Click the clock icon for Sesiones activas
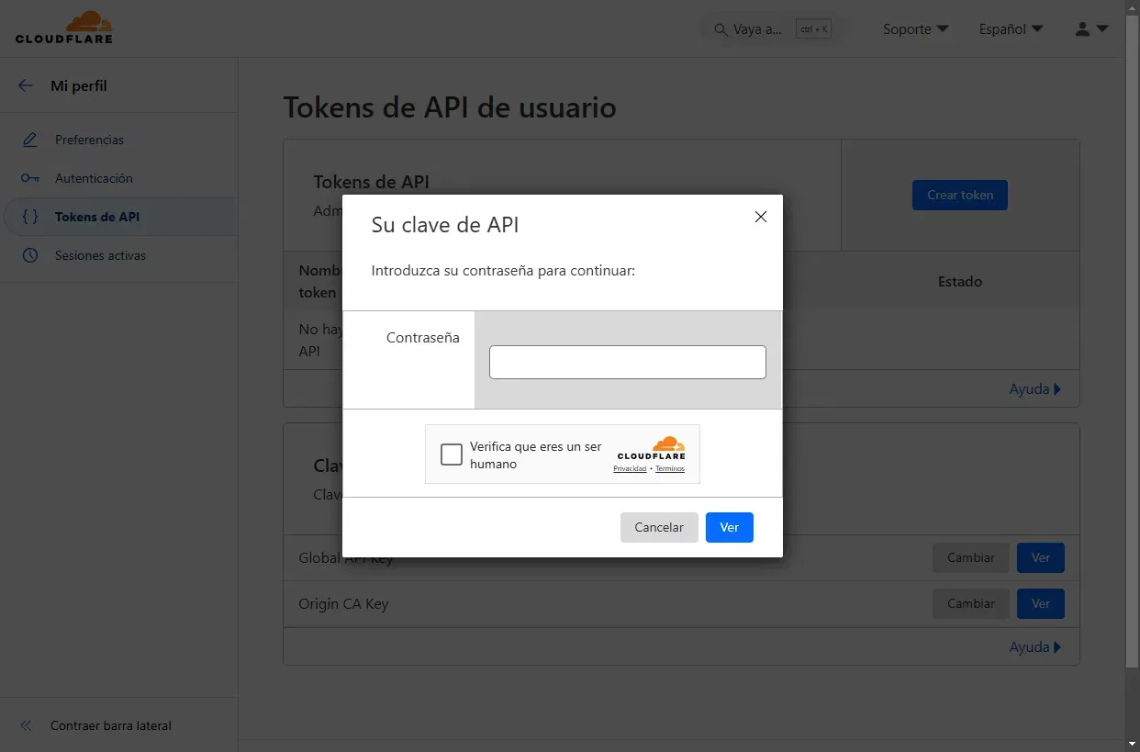1140x752 pixels. (x=30, y=255)
